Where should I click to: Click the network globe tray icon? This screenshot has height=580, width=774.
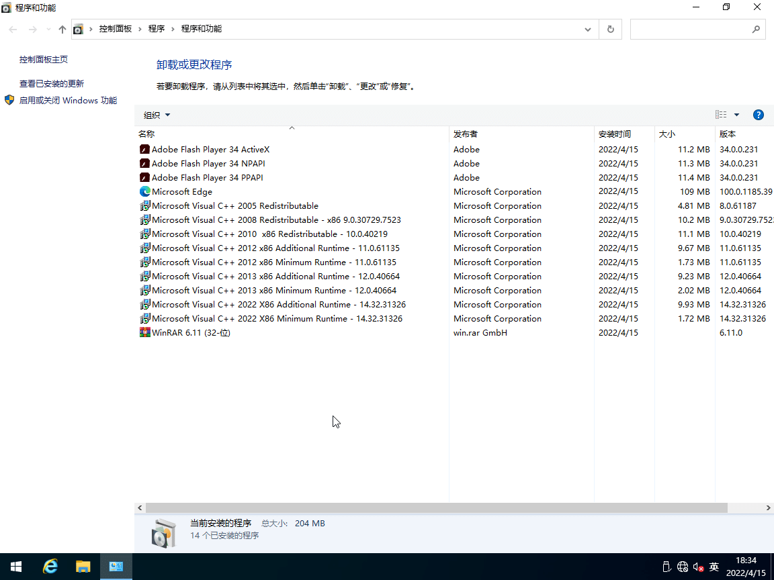[682, 567]
